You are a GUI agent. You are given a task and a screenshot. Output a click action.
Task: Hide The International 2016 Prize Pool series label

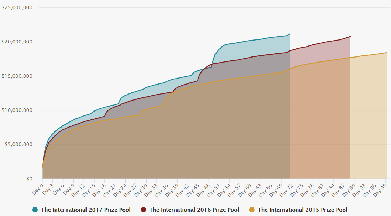[x=194, y=210]
